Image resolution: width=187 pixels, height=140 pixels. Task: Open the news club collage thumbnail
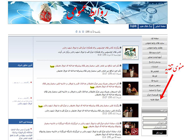(131, 128)
